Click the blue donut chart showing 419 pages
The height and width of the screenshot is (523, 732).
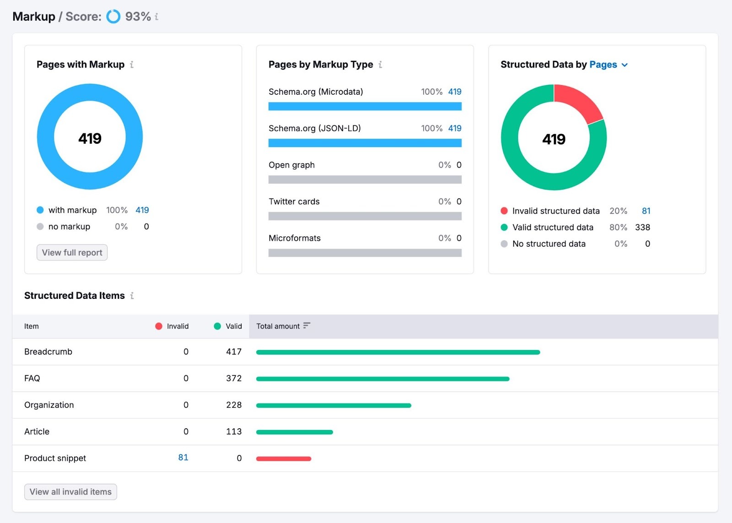(x=90, y=92)
